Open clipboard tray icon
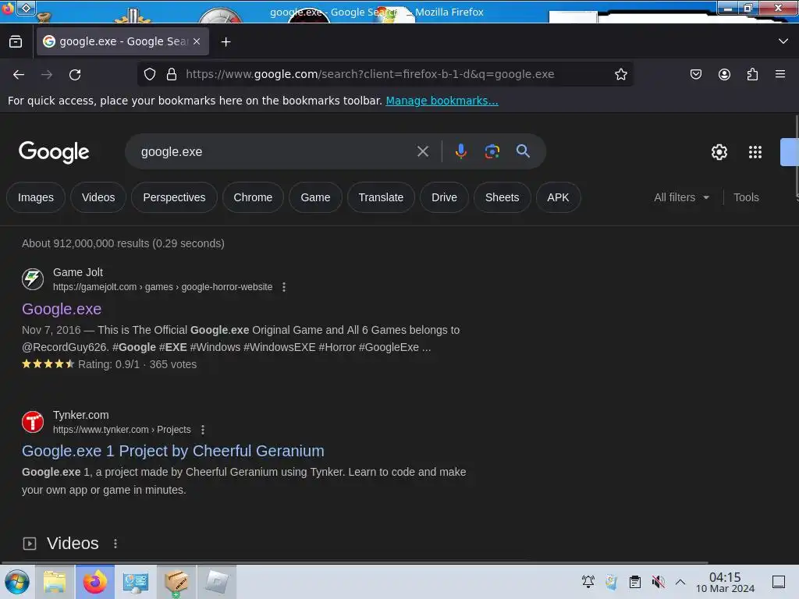 coord(635,582)
